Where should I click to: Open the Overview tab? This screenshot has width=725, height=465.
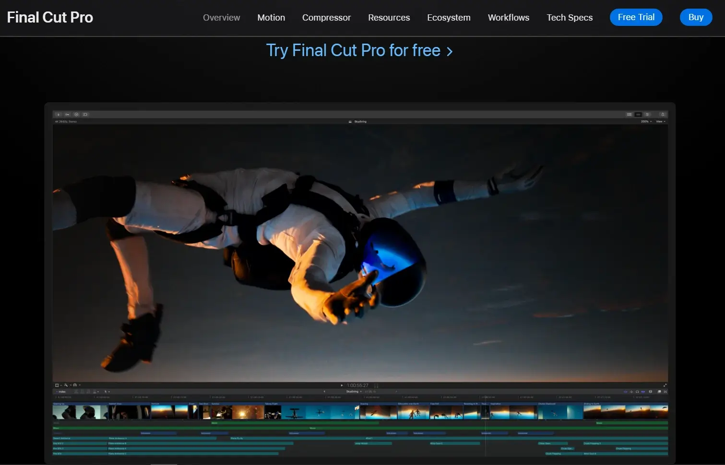coord(221,17)
